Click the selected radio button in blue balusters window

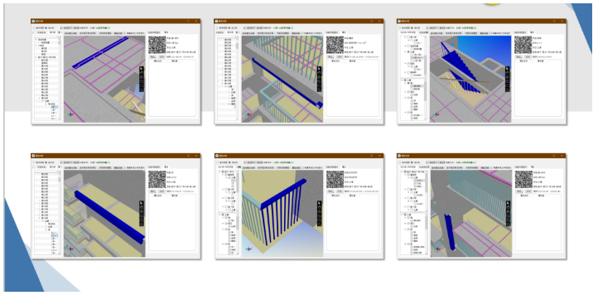coord(229,162)
